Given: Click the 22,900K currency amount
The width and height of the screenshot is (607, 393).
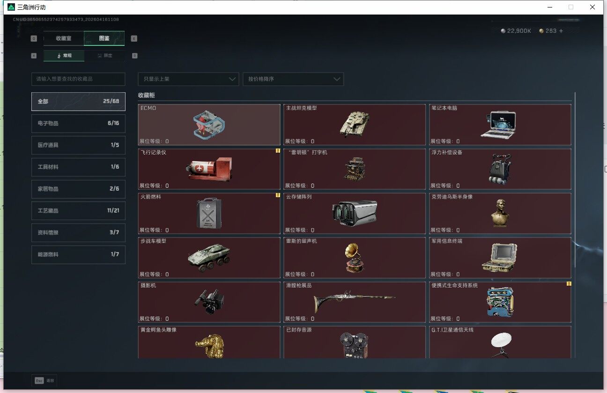Looking at the screenshot, I should 519,31.
